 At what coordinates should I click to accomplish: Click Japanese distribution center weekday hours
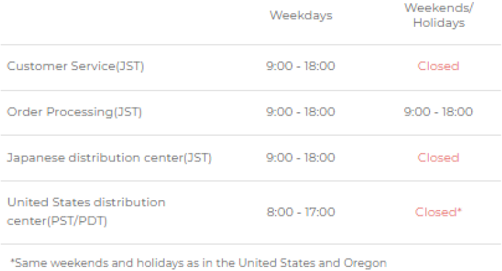click(x=301, y=157)
